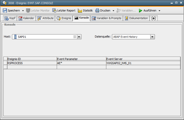Click the Variablen... toolbar button
184x120 pixels.
[126, 10]
